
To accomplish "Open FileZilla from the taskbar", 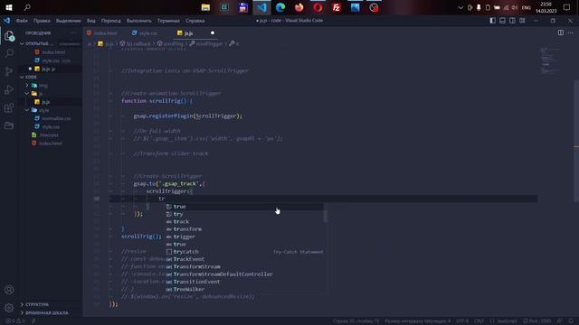I will (337, 7).
